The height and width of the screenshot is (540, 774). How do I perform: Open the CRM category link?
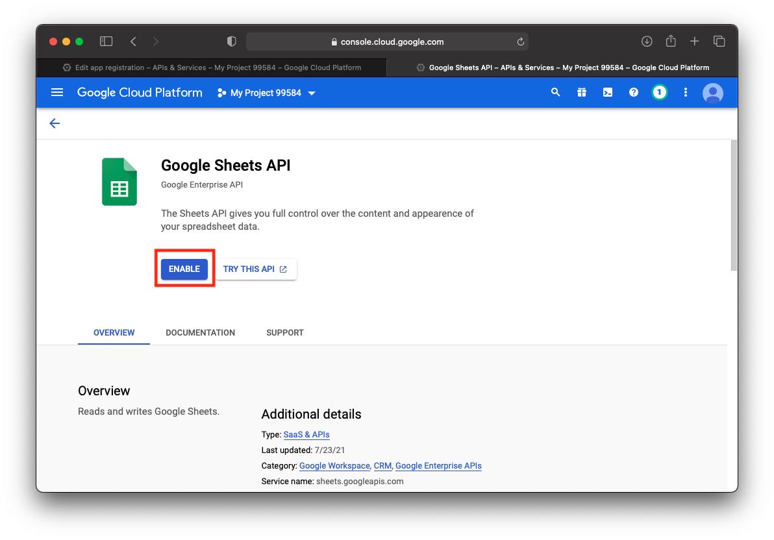click(x=382, y=465)
